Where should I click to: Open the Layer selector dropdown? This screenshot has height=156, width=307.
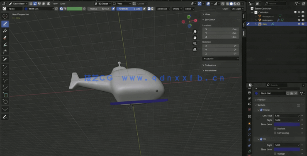coord(237,9)
